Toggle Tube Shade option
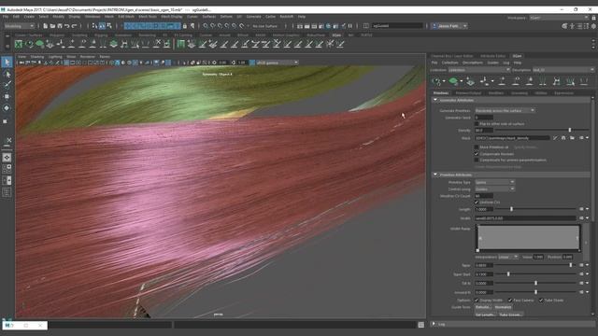Image resolution: width=598 pixels, height=336 pixels. coord(541,301)
